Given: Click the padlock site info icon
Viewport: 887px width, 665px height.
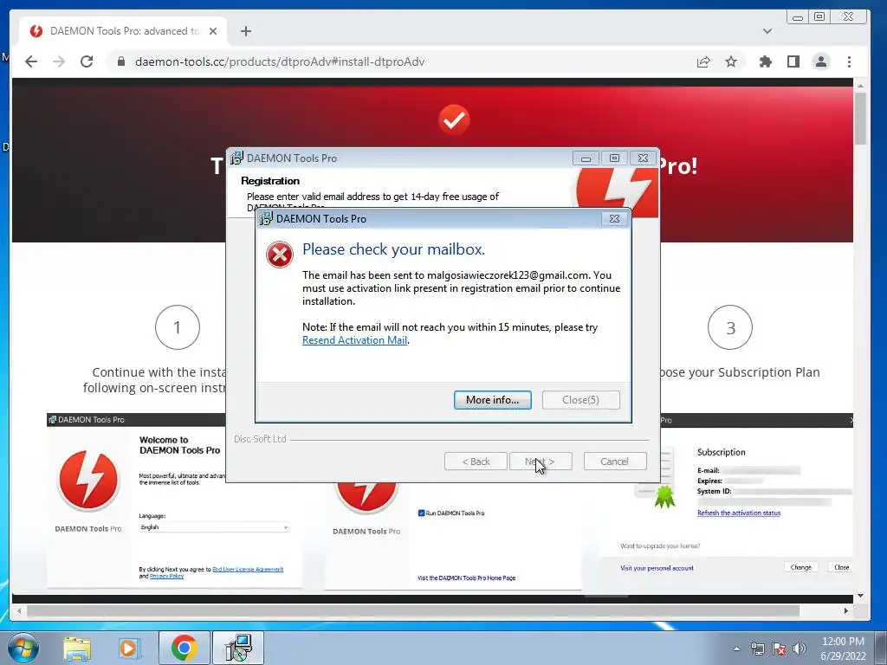Looking at the screenshot, I should tap(120, 61).
